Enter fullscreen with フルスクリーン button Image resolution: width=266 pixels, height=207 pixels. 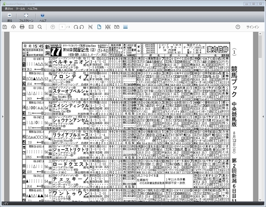click(26, 17)
